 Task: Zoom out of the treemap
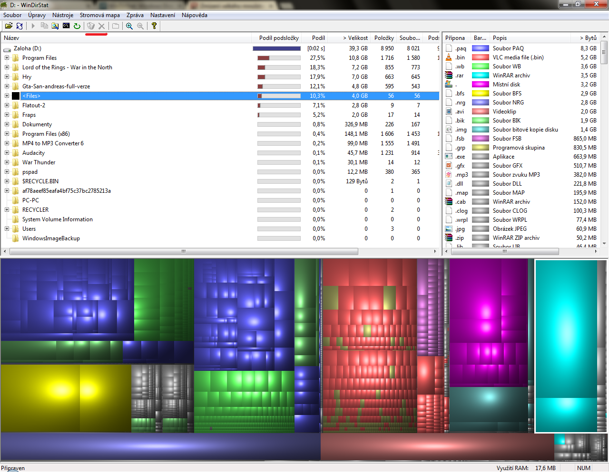click(x=140, y=26)
